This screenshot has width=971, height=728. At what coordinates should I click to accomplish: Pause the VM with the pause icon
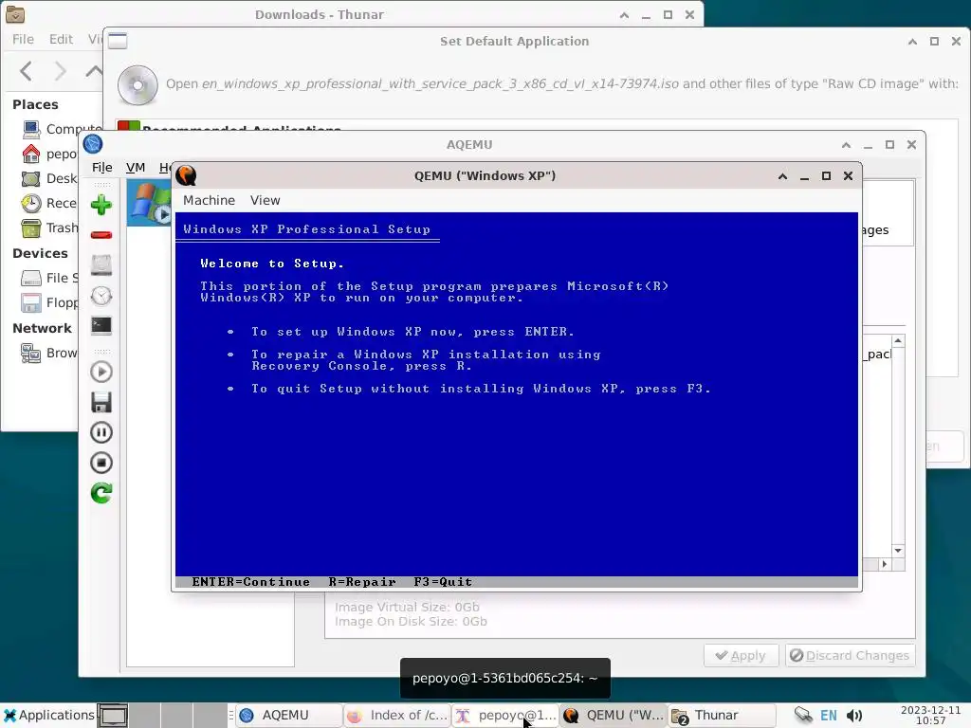tap(101, 432)
